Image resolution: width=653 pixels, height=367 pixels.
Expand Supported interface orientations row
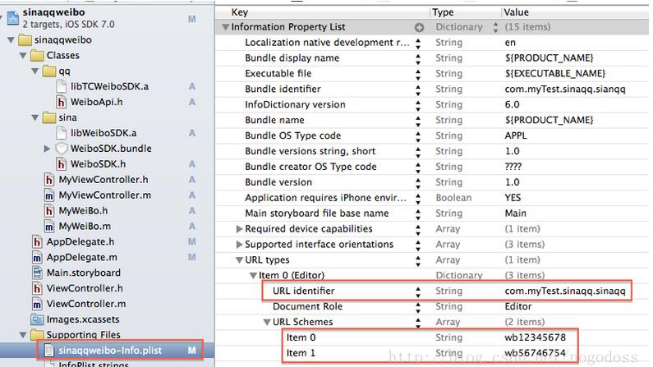[x=239, y=244]
